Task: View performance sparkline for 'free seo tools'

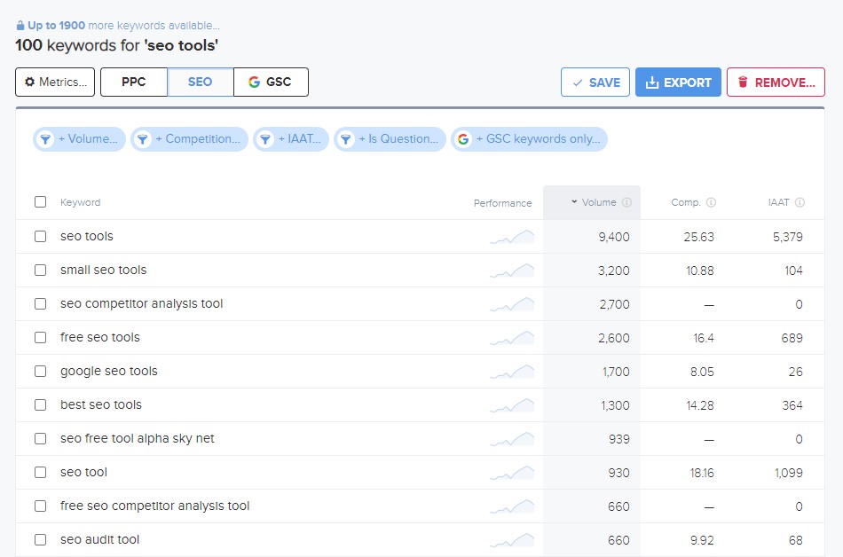Action: [512, 338]
